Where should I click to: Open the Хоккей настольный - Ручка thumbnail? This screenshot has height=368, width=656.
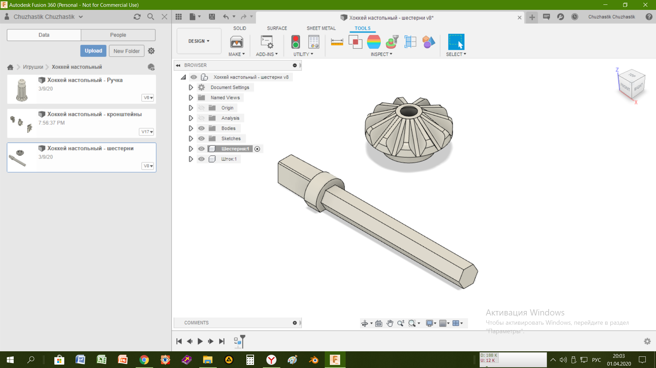[22, 90]
